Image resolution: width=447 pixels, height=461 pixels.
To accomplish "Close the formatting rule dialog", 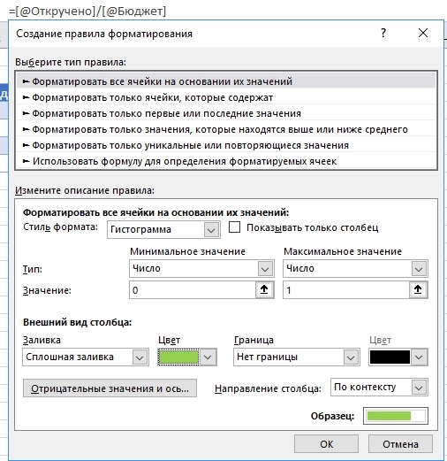I will (x=423, y=33).
